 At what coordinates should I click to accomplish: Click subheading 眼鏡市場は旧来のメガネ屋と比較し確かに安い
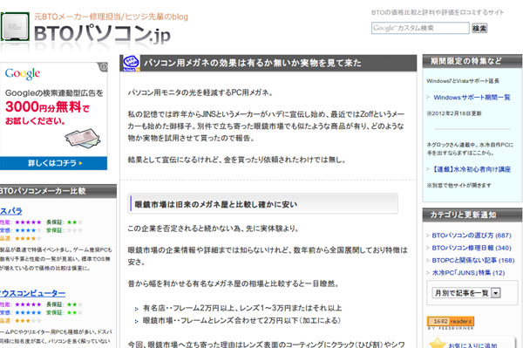point(216,205)
